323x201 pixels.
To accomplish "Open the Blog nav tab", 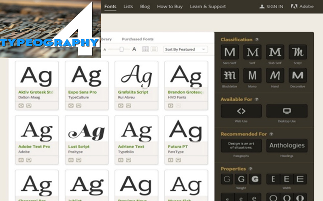I will [x=145, y=7].
